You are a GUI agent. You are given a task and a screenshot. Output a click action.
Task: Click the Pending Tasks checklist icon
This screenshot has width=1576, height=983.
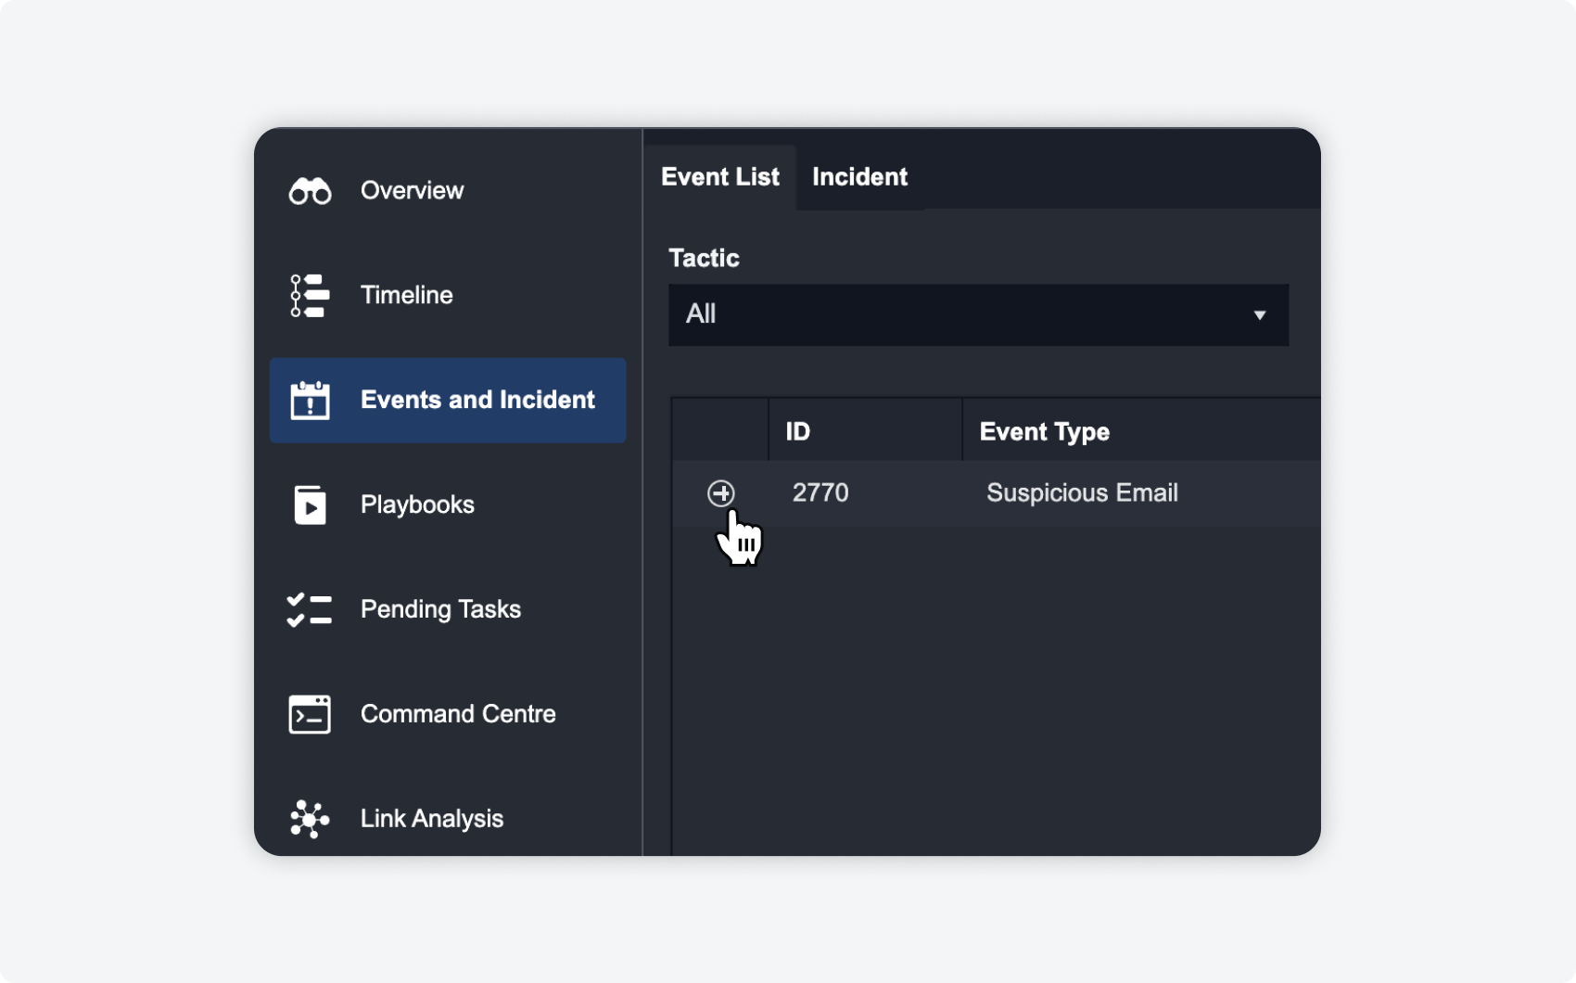point(310,610)
